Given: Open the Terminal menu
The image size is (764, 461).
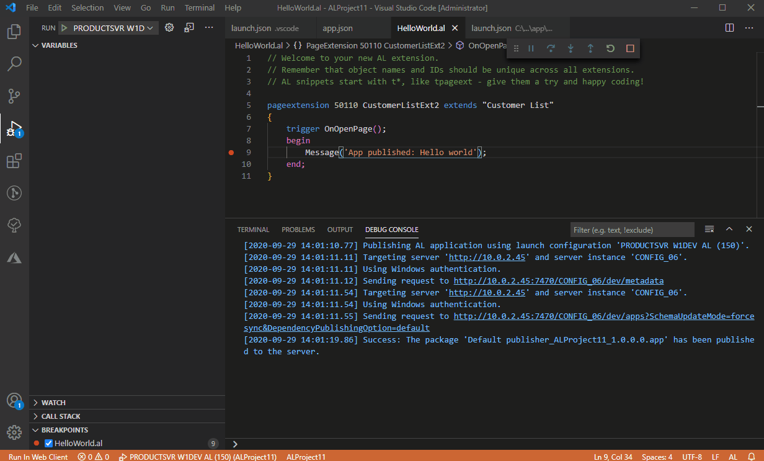Looking at the screenshot, I should (x=199, y=7).
